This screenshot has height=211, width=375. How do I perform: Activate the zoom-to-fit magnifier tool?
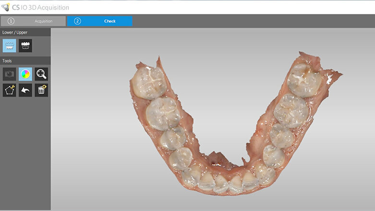click(41, 74)
